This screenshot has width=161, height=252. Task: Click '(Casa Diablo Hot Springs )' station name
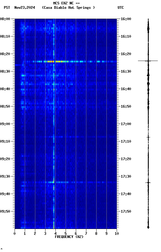pyautogui.click(x=68, y=8)
